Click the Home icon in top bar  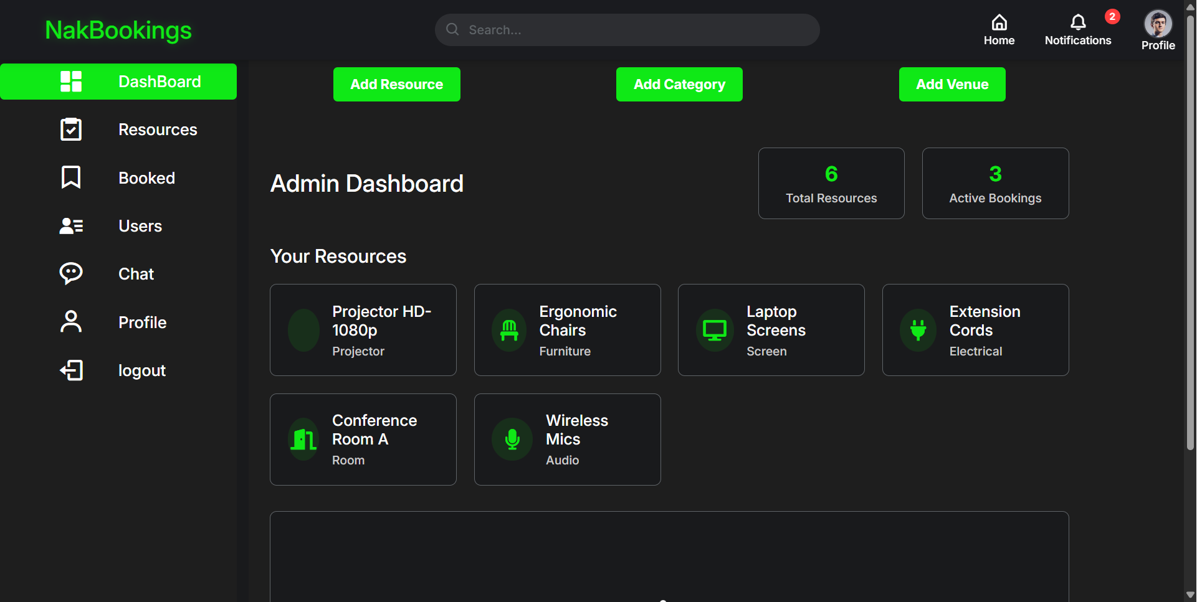pyautogui.click(x=999, y=22)
